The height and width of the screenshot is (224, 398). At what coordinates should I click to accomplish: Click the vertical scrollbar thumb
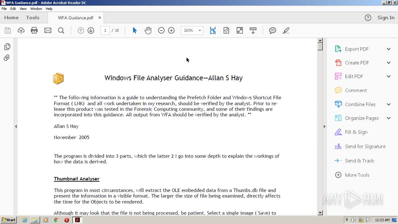tap(320, 47)
